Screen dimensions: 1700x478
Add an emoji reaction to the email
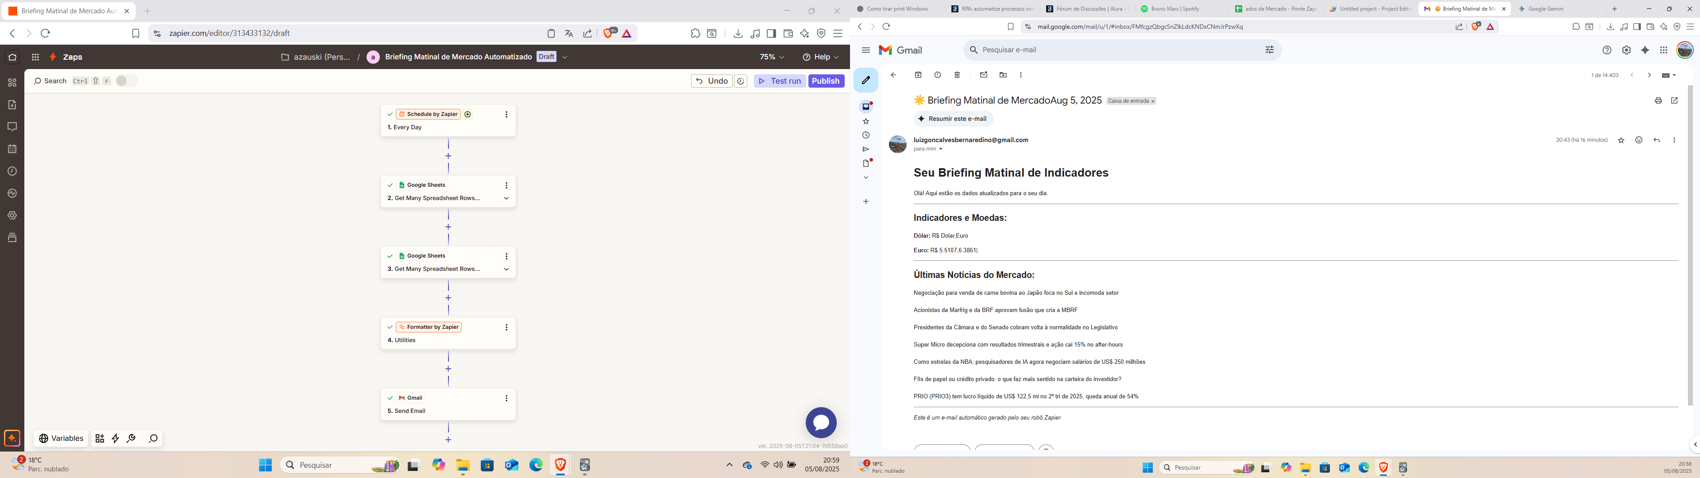1638,140
